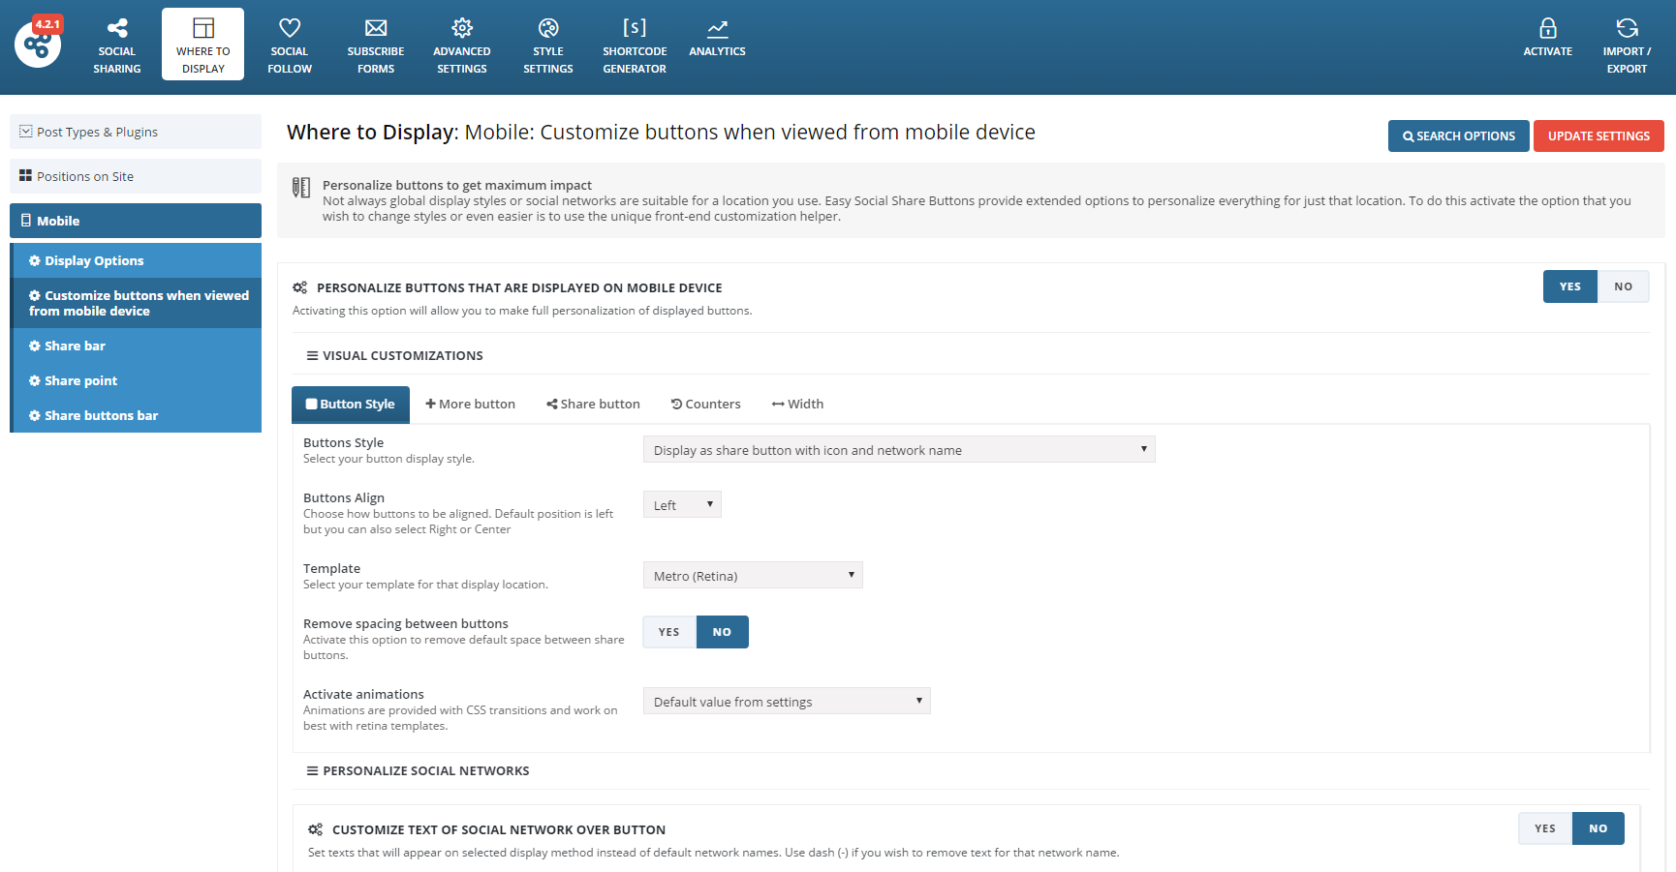This screenshot has height=872, width=1676.
Task: Open the Buttons Style dropdown
Action: pyautogui.click(x=898, y=450)
